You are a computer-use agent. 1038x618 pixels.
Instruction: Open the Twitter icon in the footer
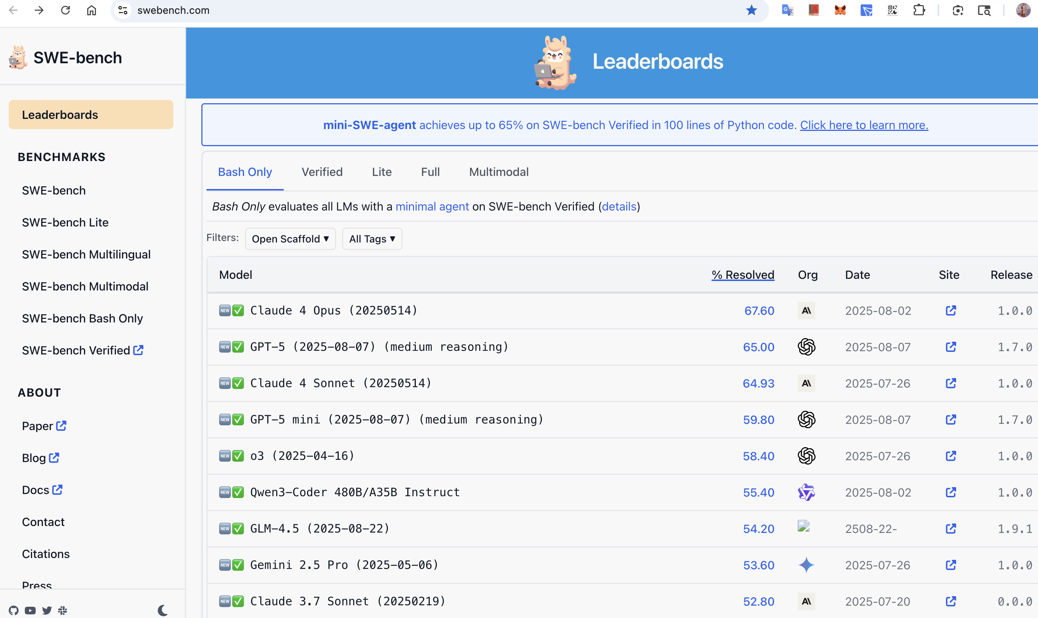coord(47,610)
